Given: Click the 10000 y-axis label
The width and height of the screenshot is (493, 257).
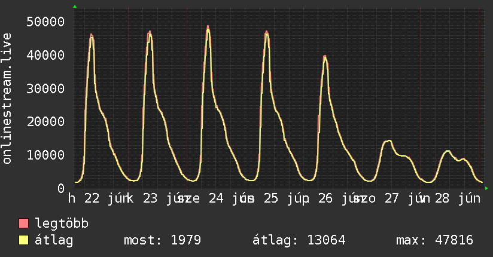Looking at the screenshot, I should [45, 155].
